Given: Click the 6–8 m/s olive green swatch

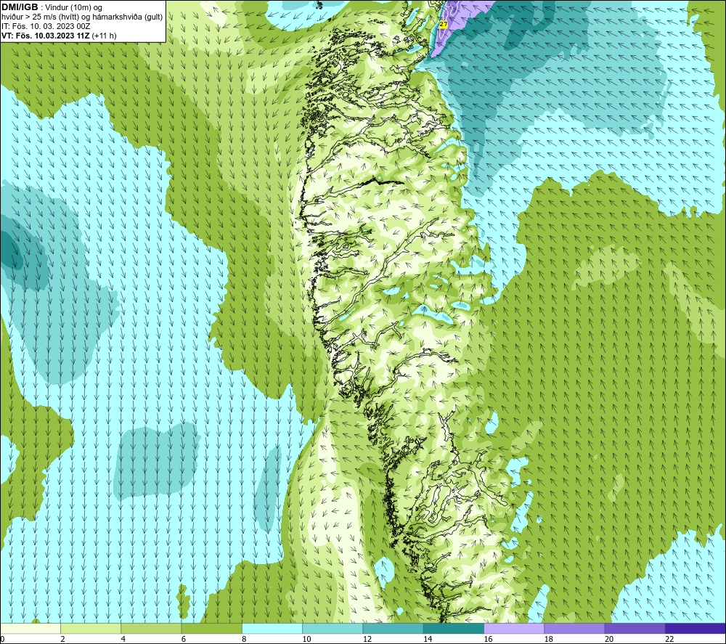Looking at the screenshot, I should [211, 628].
